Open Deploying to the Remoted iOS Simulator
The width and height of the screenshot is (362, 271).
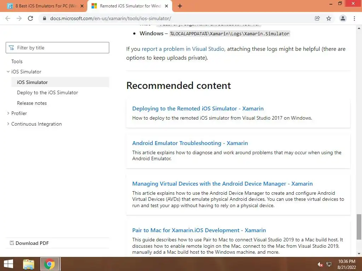198,109
